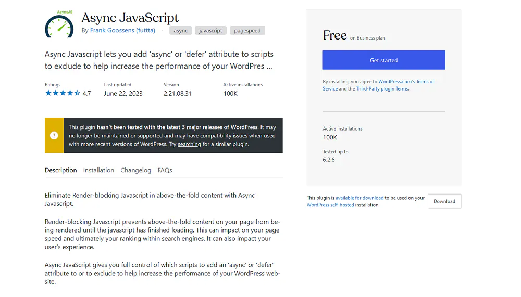Screen dimensions: 521x297
Task: Open the Third-Party plugin Terms link
Action: 382,89
